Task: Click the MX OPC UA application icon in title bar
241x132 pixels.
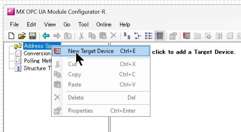Action: pyautogui.click(x=11, y=11)
